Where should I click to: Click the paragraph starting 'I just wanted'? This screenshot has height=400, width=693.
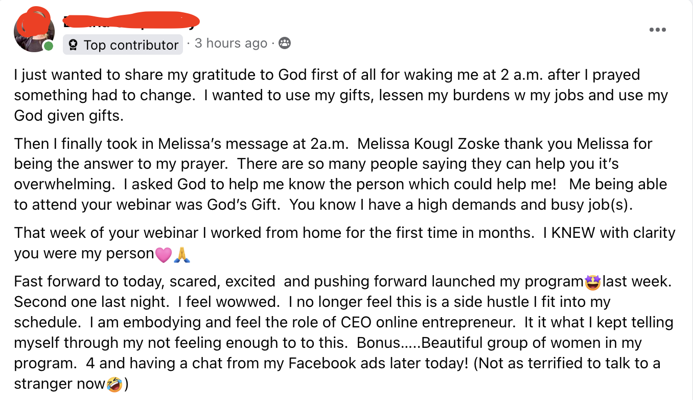pyautogui.click(x=327, y=95)
